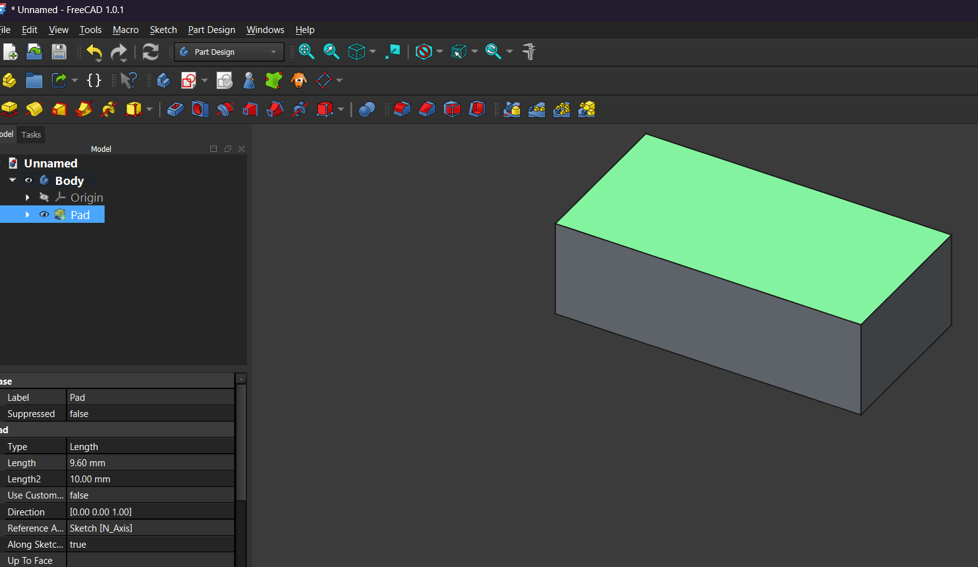Open the Help menu
Screen dimensions: 978x567
coord(305,30)
